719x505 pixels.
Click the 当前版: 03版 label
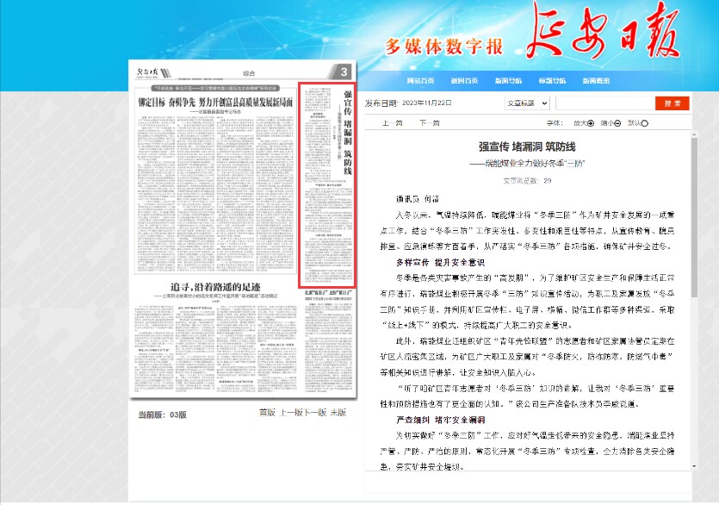[x=163, y=415]
